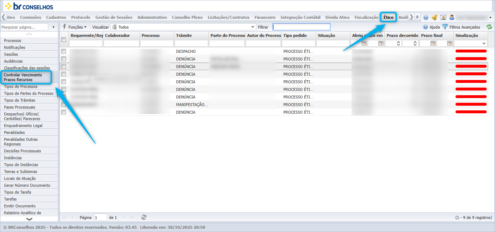Focus the Pesquisar página search box
The height and width of the screenshot is (232, 495).
(x=24, y=27)
